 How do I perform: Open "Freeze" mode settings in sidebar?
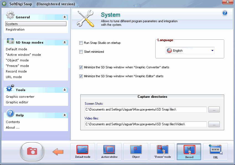[x=17, y=66]
